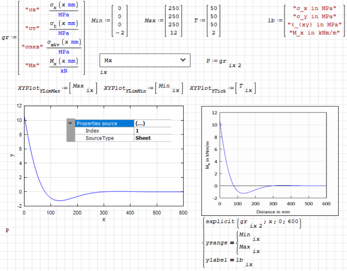Open the Mx dropdown list arrow
347x271 pixels.
(183, 60)
